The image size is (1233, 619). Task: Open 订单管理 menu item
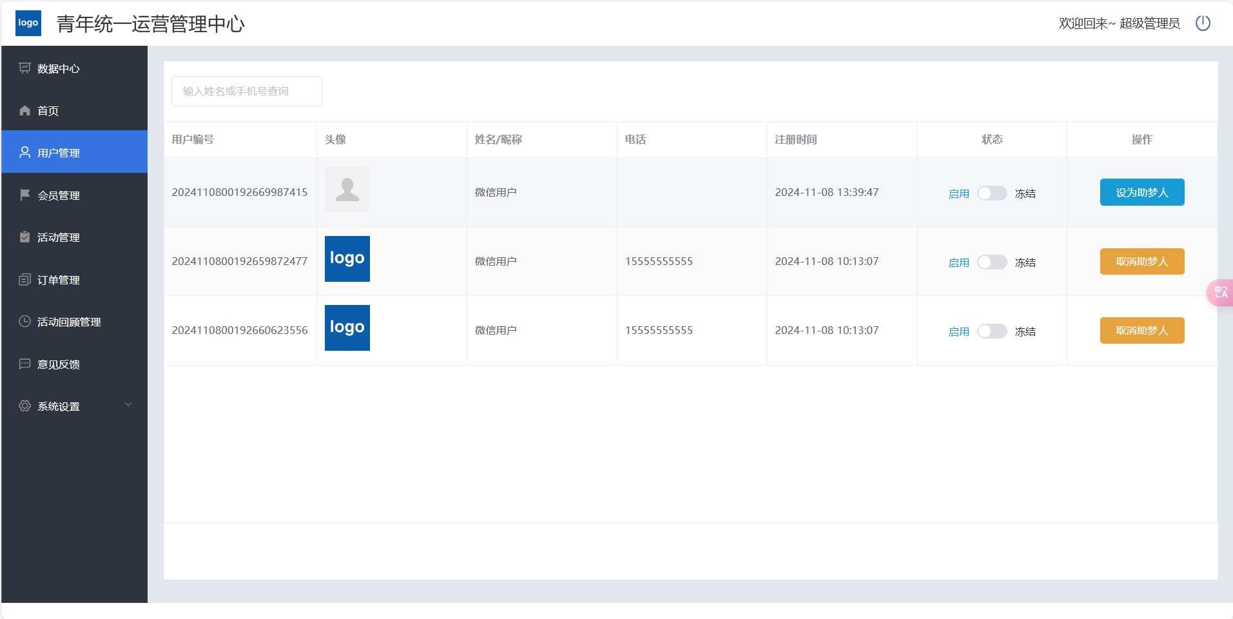pos(74,279)
